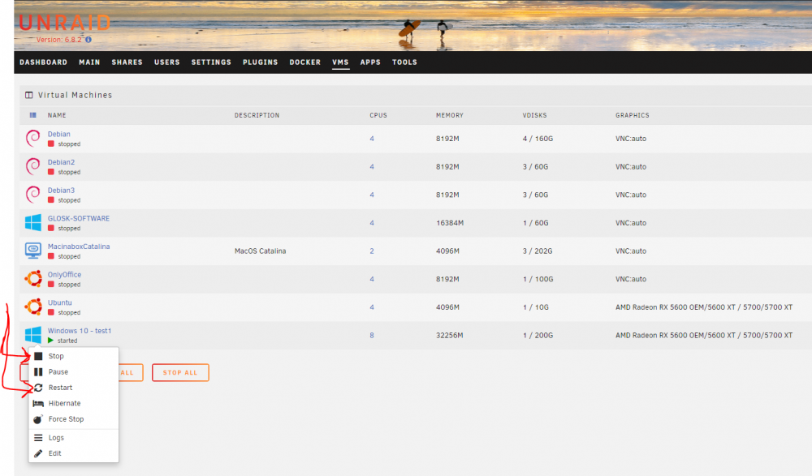The image size is (812, 476).
Task: Click the Ubuntu VM logo icon
Action: coord(33,307)
